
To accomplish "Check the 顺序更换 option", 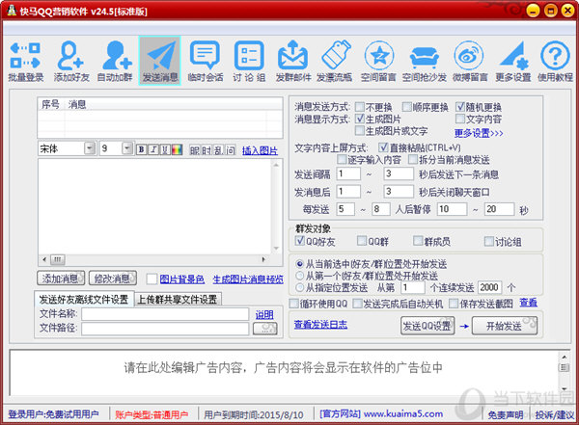I will pyautogui.click(x=407, y=107).
